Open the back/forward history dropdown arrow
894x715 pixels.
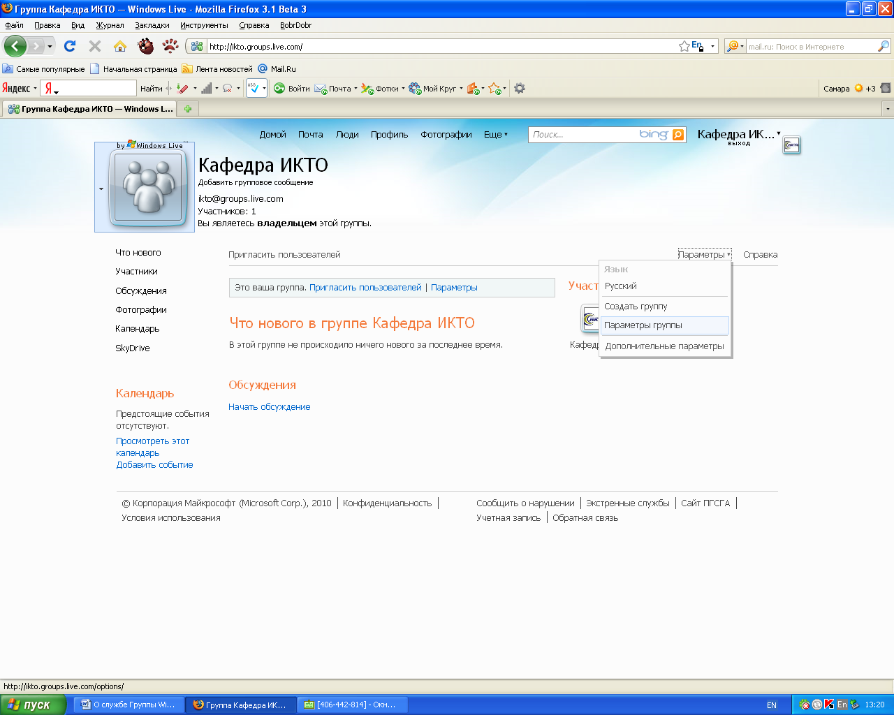[x=50, y=47]
